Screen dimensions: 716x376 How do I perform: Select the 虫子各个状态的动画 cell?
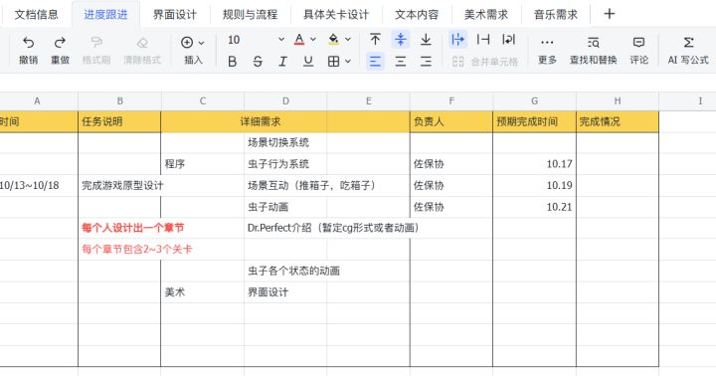pyautogui.click(x=285, y=271)
